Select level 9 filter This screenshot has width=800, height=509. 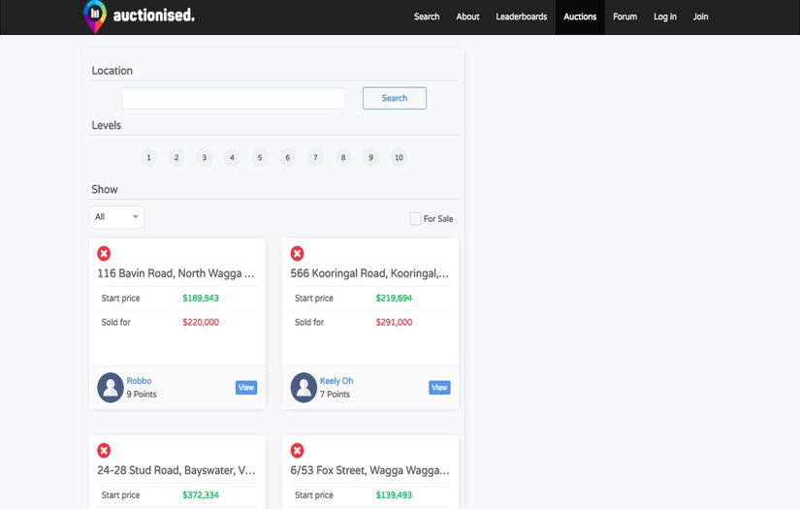371,158
